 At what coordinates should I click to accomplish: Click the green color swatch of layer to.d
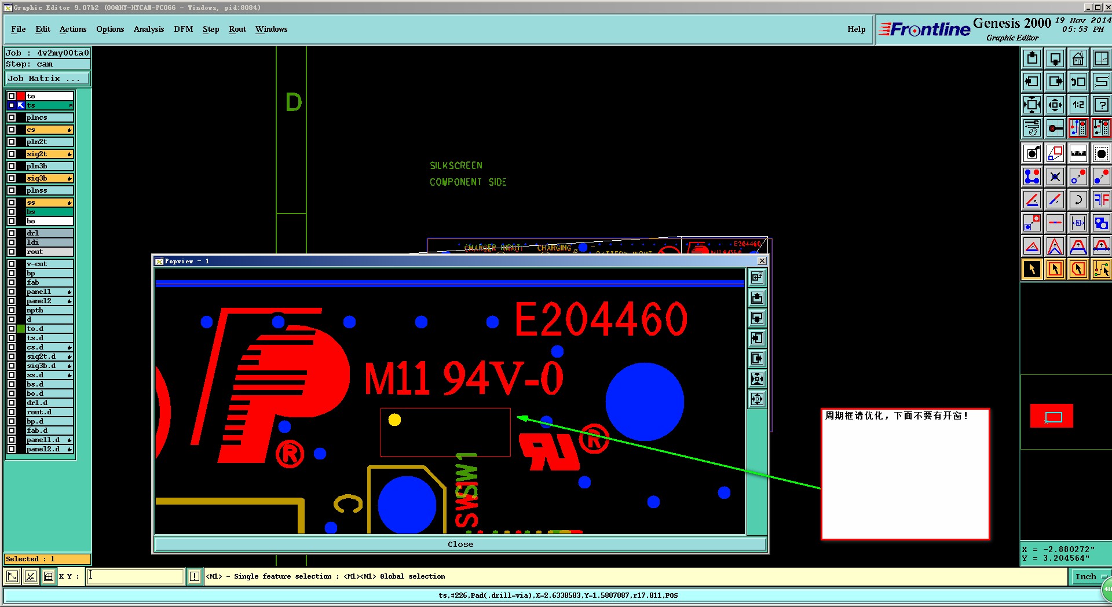pos(21,329)
